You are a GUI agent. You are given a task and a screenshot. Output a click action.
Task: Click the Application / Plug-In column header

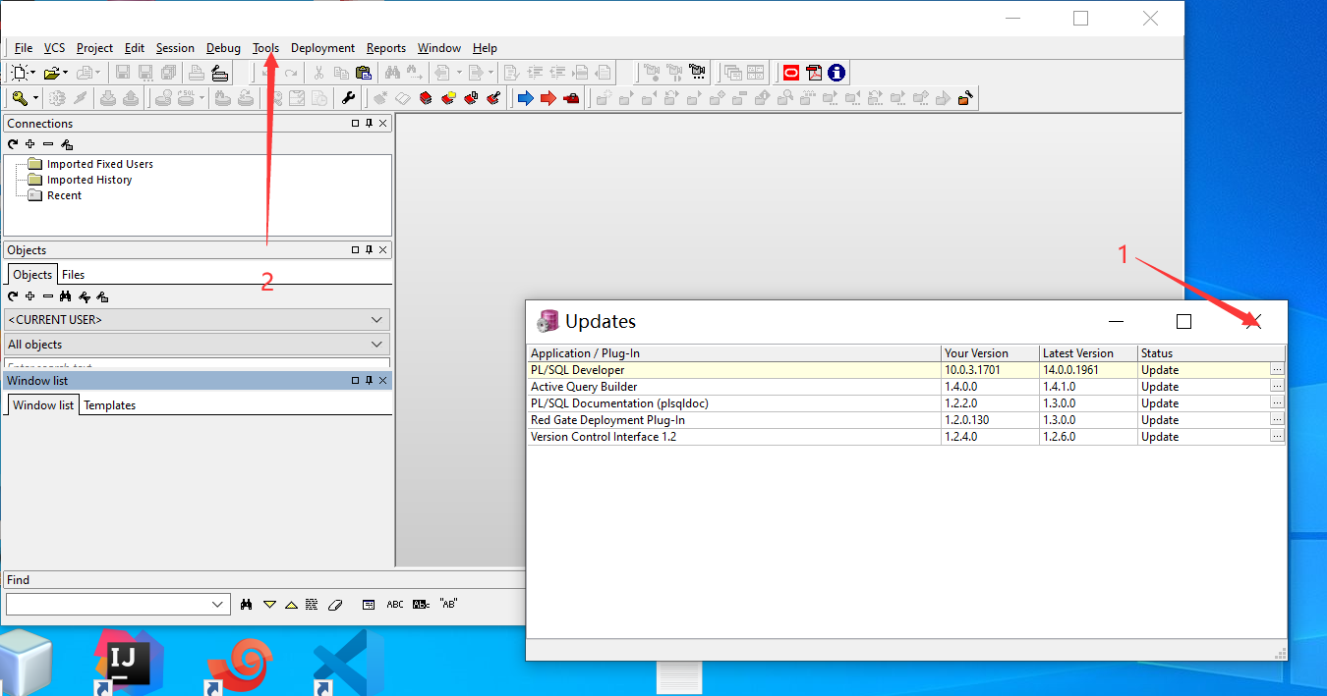tap(733, 353)
